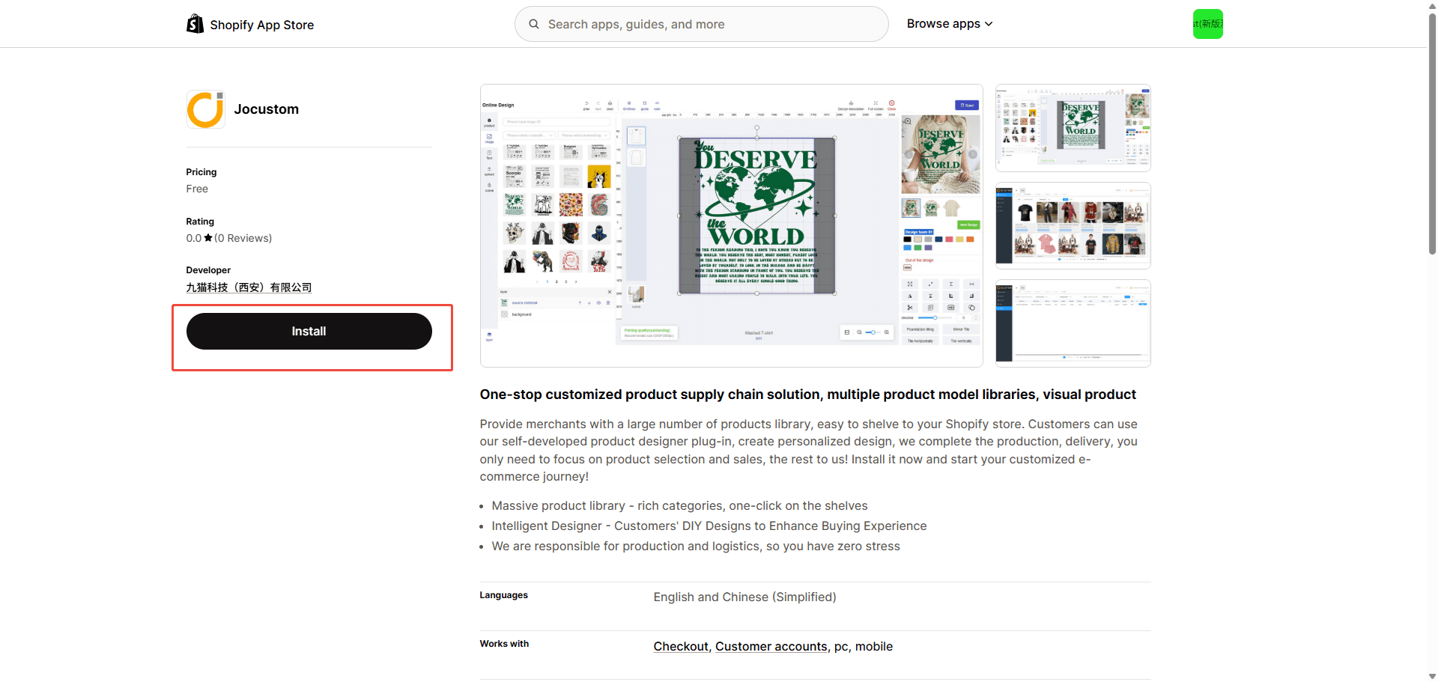Viewport: 1438px width, 682px height.
Task: Open the green account avatar menu
Action: point(1207,24)
